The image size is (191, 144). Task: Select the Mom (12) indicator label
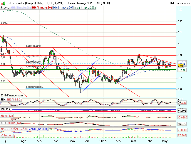pos(7,116)
